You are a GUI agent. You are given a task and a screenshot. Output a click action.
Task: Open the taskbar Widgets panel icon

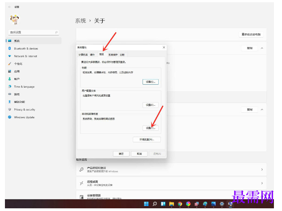click(163, 204)
